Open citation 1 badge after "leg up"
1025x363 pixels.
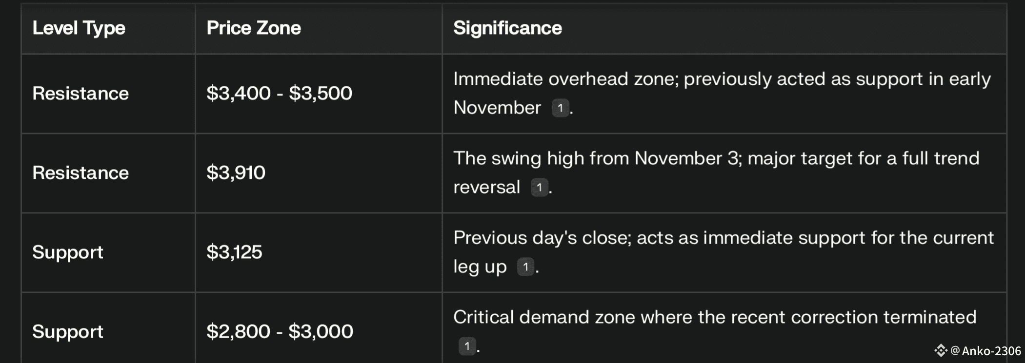[x=525, y=267]
